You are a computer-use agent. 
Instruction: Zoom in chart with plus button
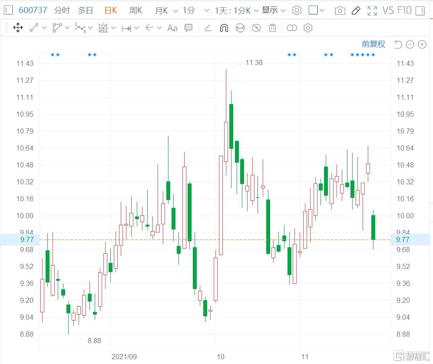[422, 44]
